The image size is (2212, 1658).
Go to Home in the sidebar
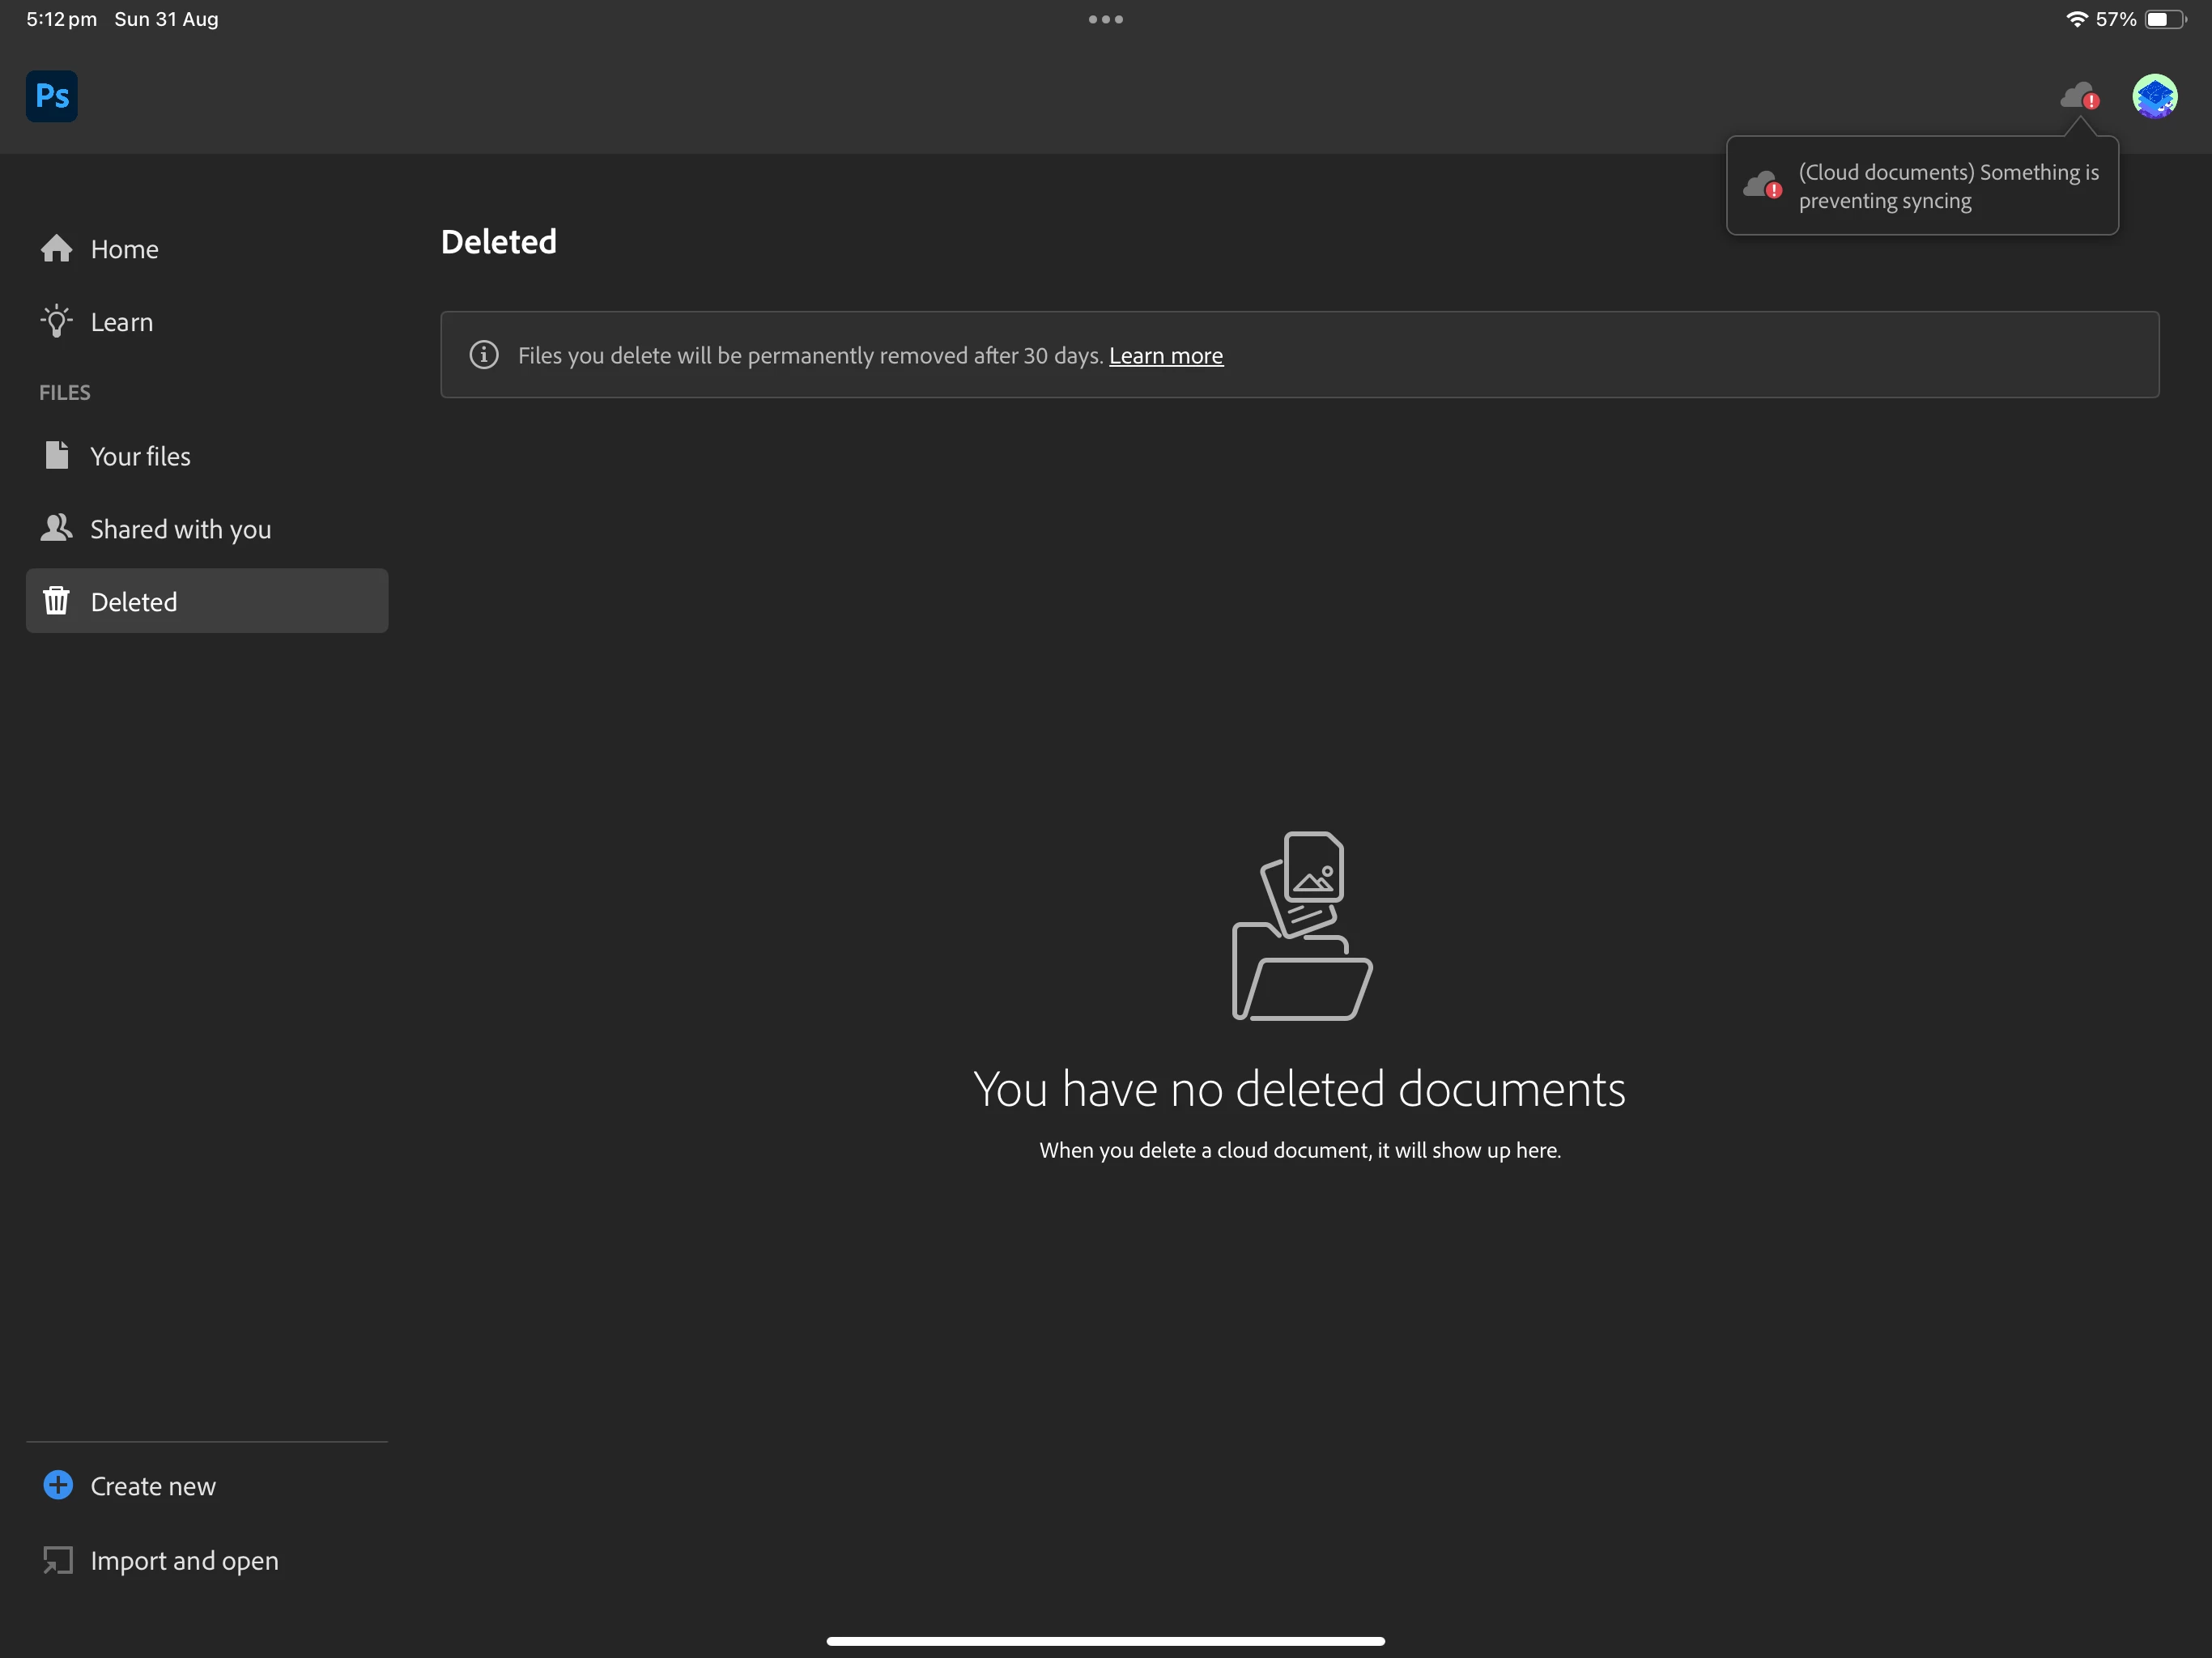click(x=124, y=249)
